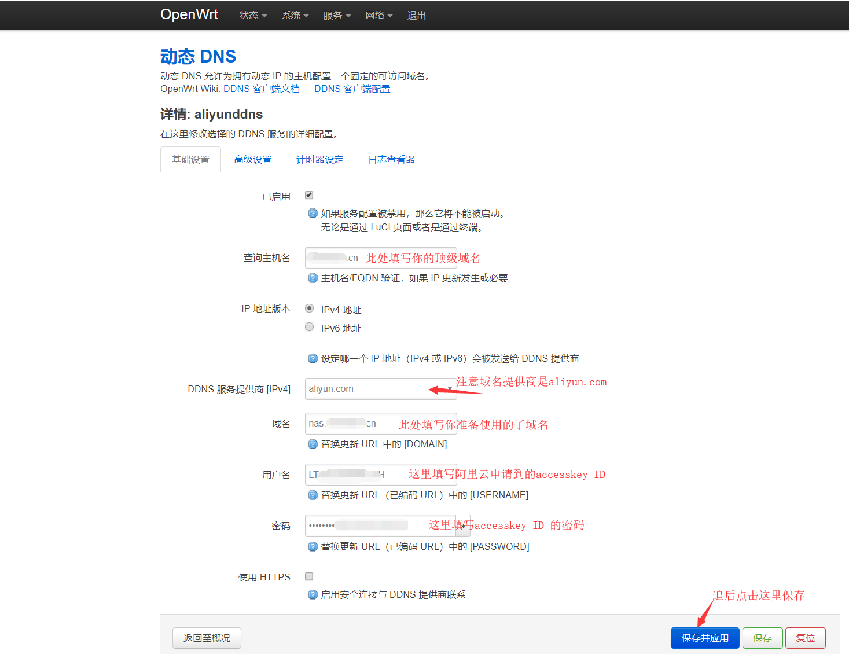The image size is (849, 654).
Task: Open the DDNS 客户端文档 wiki link
Action: coord(262,89)
